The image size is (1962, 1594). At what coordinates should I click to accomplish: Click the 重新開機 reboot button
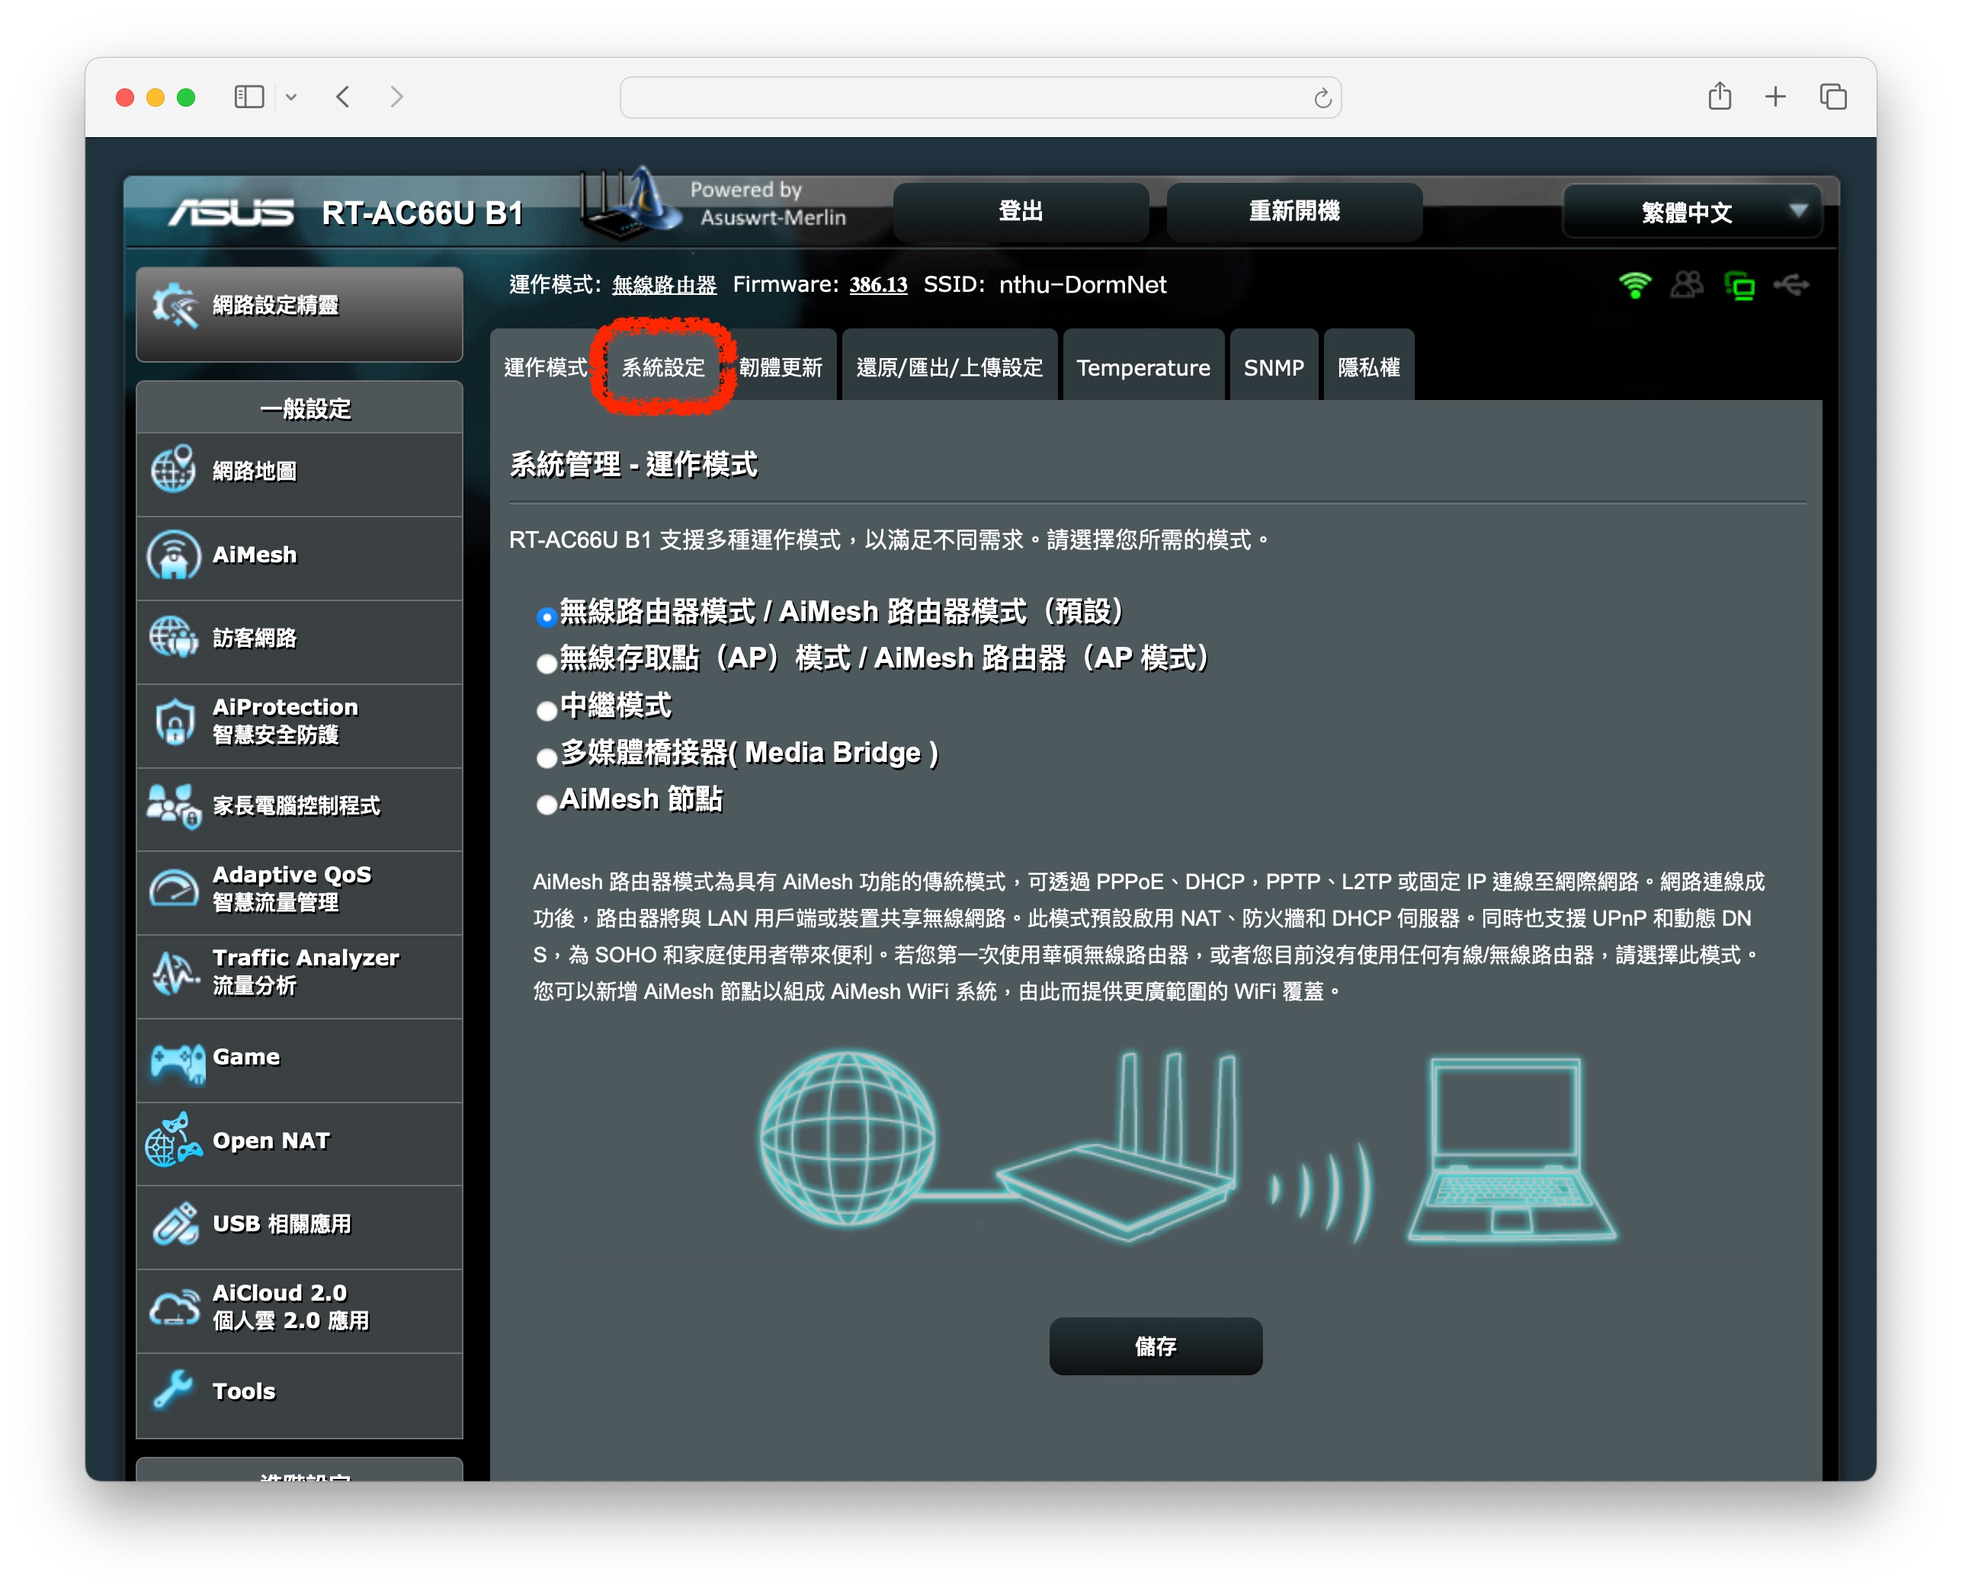pos(1294,212)
